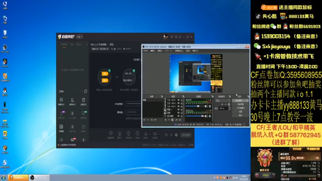322x181 pixels.
Task: Open 工具(T) menu in OBS
Action: [x=188, y=51]
